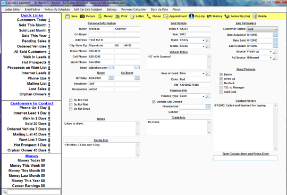Uncheck the Vehicle Still Owned checkbox
287x195 pixels.
[x=154, y=102]
